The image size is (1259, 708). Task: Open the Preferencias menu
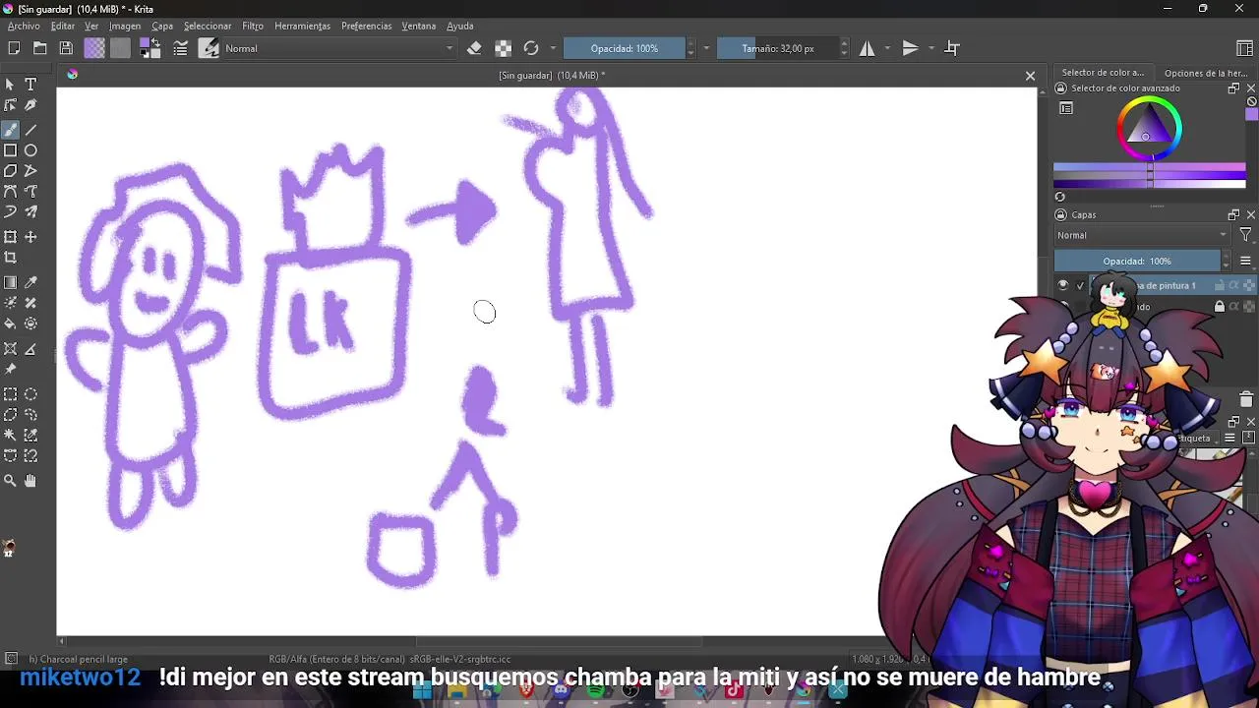coord(367,26)
